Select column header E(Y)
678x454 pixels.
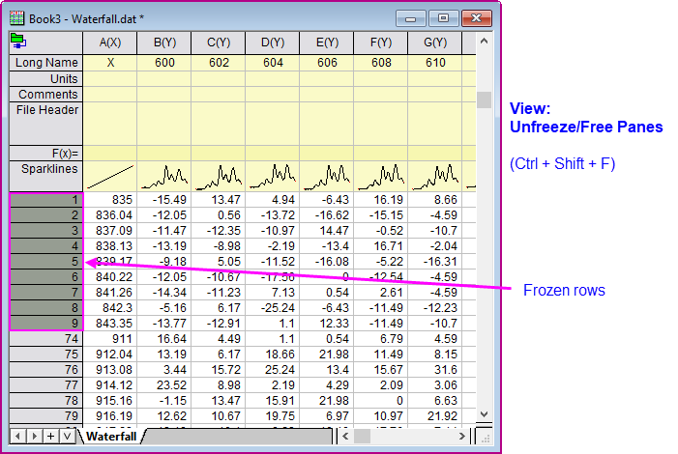pyautogui.click(x=327, y=43)
